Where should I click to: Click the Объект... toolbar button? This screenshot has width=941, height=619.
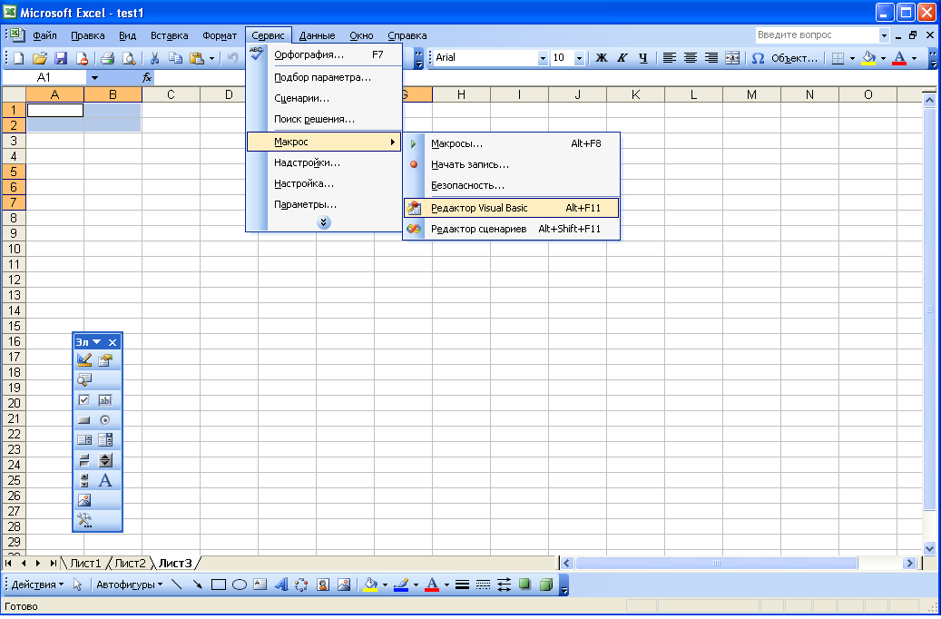pyautogui.click(x=794, y=58)
